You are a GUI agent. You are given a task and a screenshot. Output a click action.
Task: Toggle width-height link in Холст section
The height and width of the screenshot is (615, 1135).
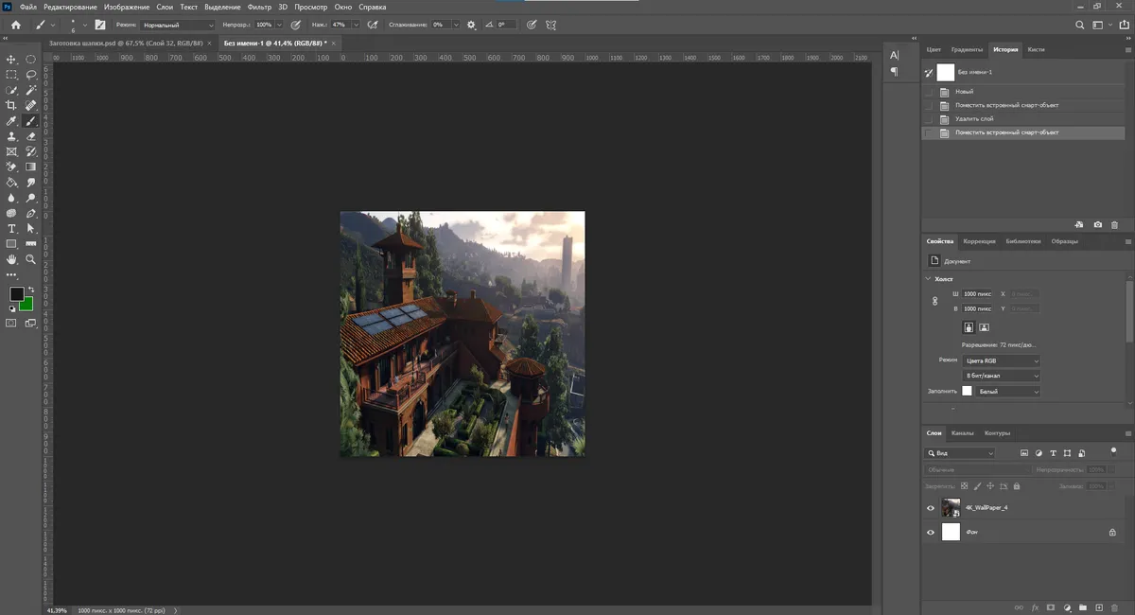(935, 301)
